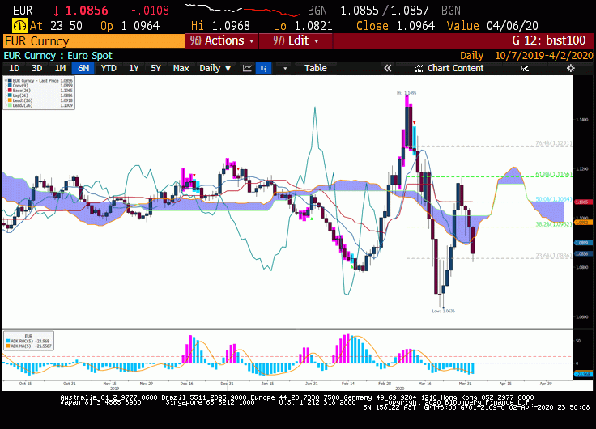Click EUR Curncy Last Price legend swatch
The height and width of the screenshot is (429, 596).
click(x=11, y=81)
